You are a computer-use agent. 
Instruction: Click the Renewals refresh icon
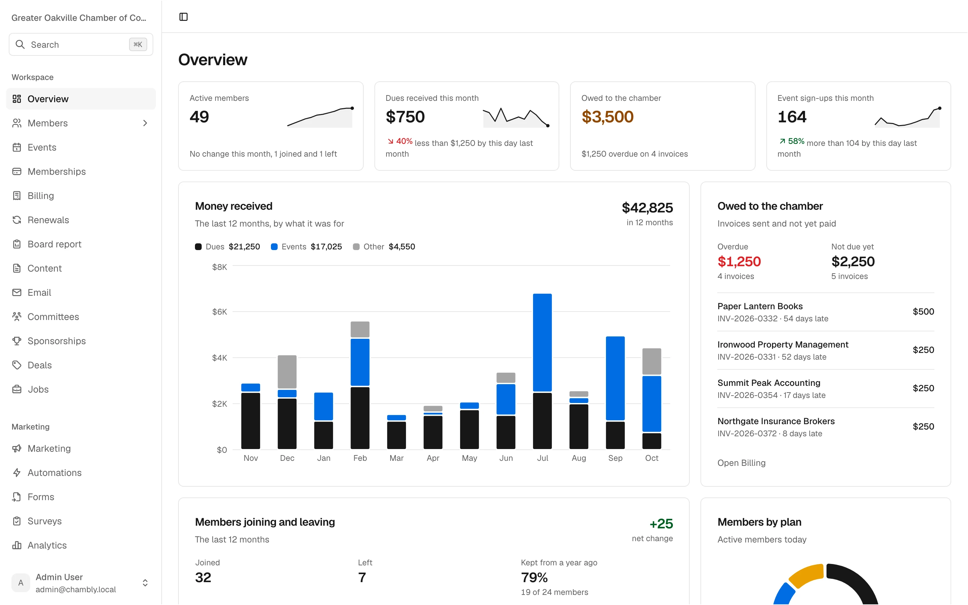click(17, 220)
